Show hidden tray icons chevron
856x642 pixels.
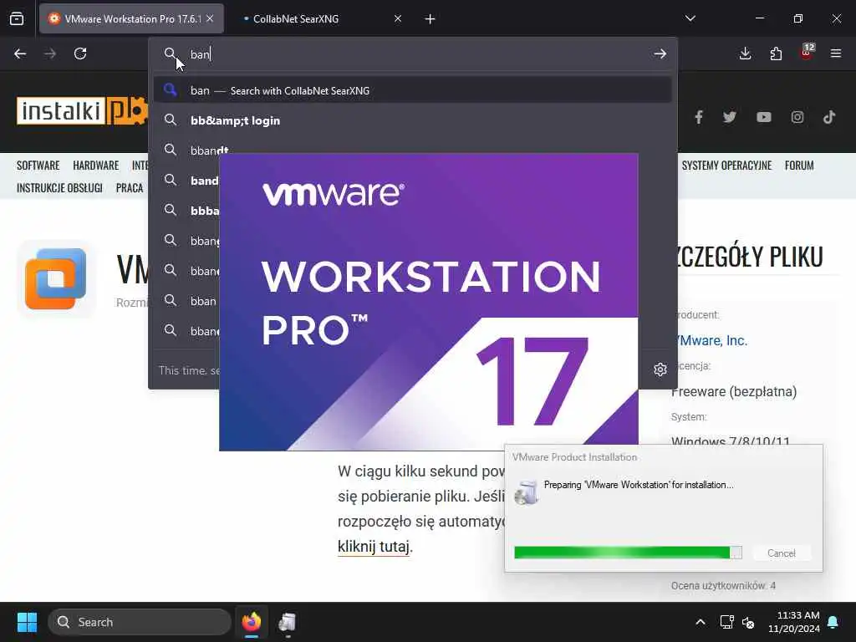click(701, 622)
